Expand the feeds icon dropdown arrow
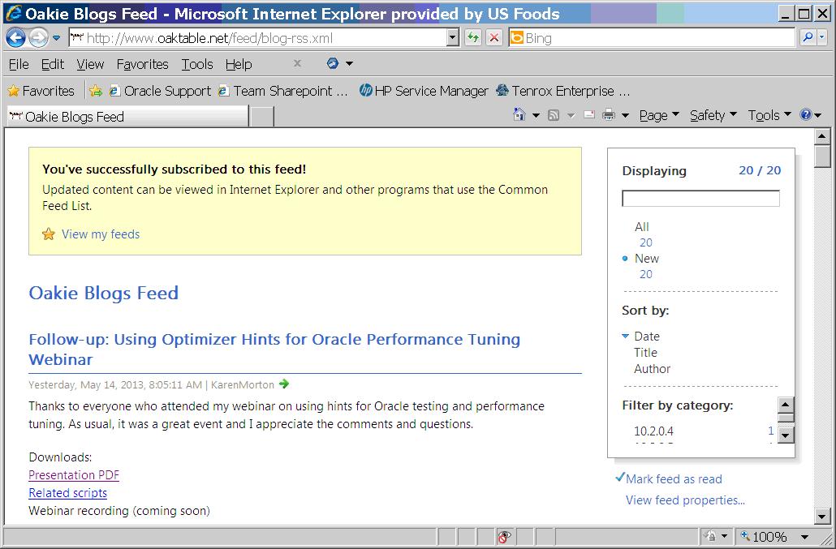Viewport: 836px width, 549px height. tap(571, 115)
